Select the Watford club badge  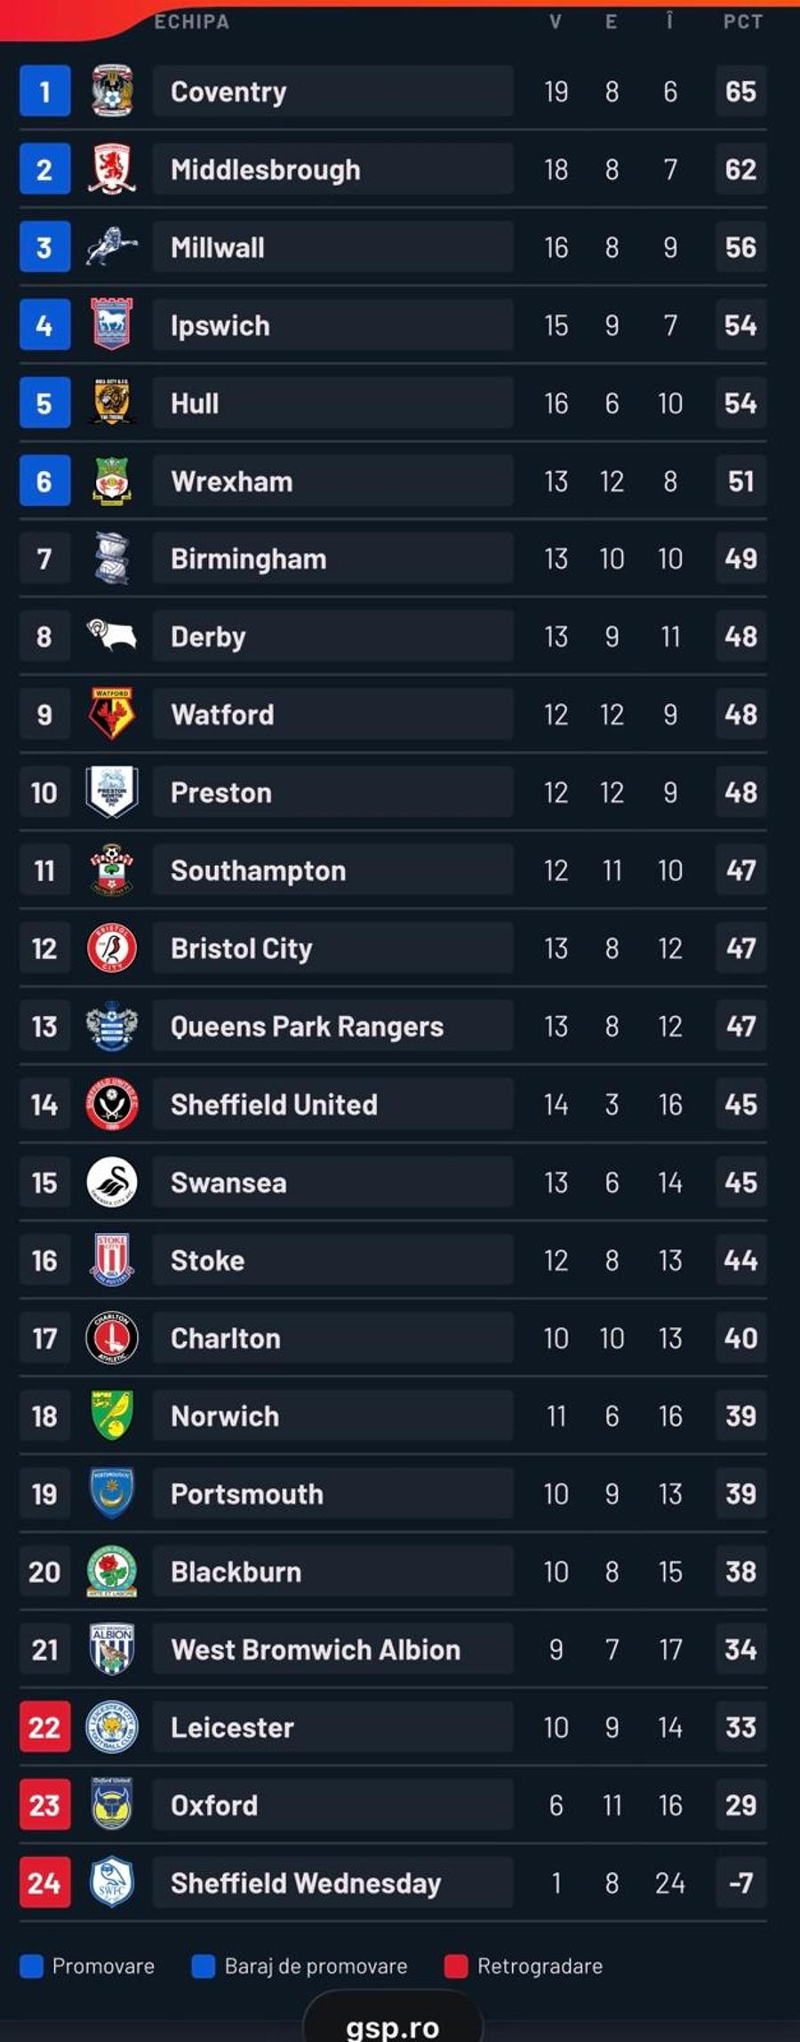(x=112, y=714)
